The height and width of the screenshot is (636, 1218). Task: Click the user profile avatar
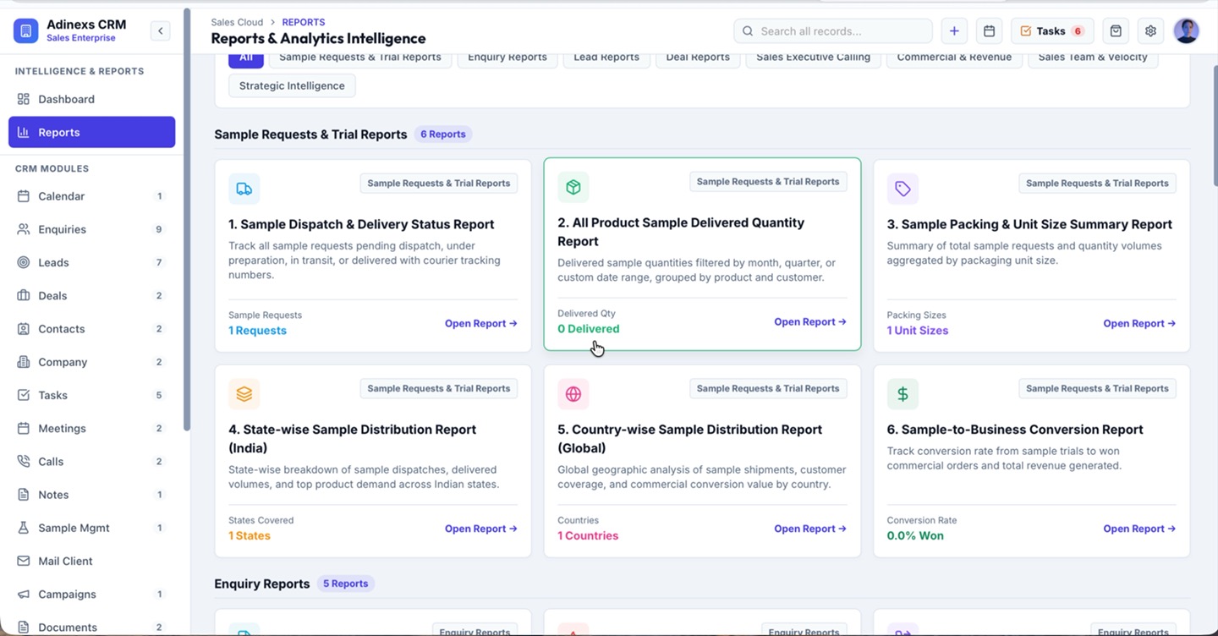tap(1187, 31)
